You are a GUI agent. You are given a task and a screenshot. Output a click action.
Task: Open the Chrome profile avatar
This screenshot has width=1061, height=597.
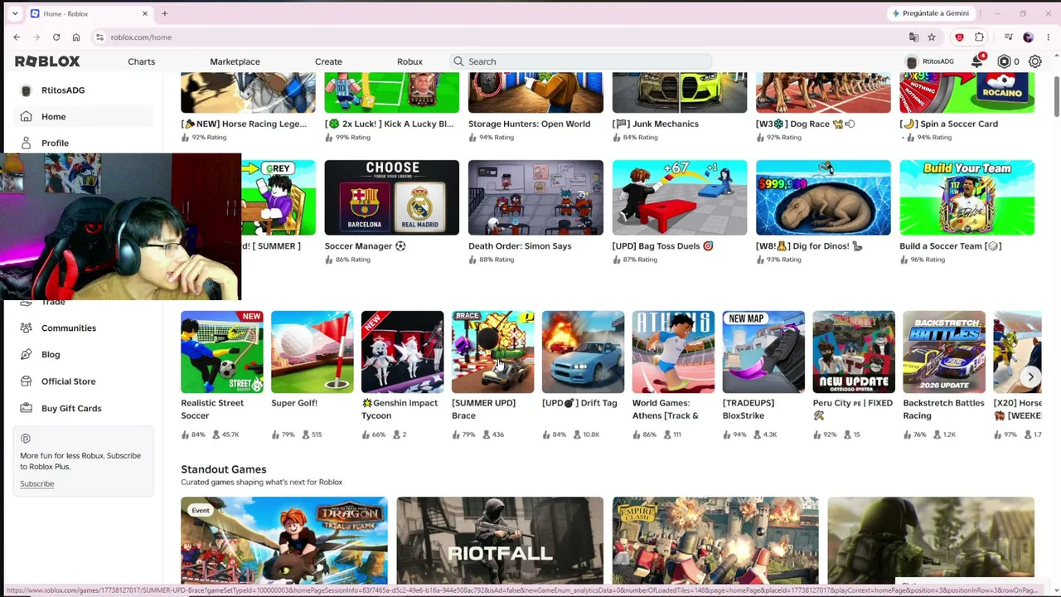coord(1029,37)
